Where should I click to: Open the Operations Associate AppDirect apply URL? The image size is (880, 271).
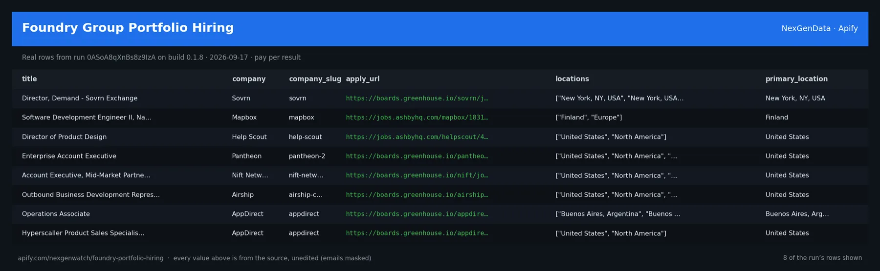click(x=417, y=214)
